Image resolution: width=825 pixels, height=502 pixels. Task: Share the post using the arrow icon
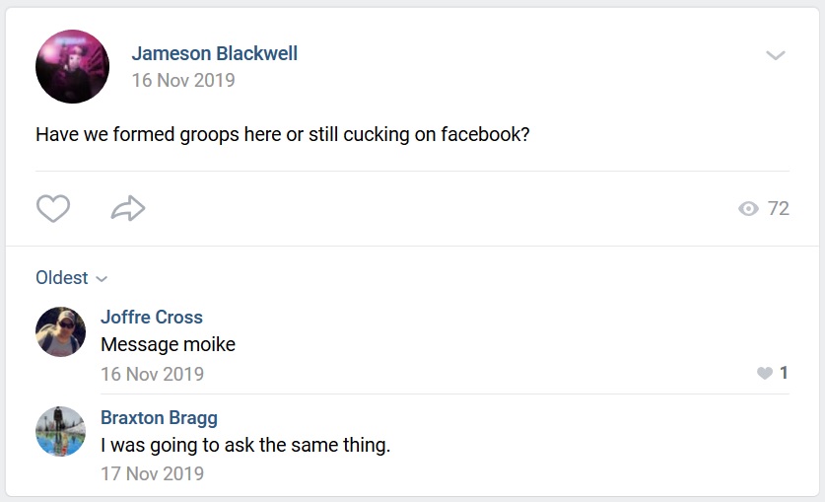pos(128,208)
